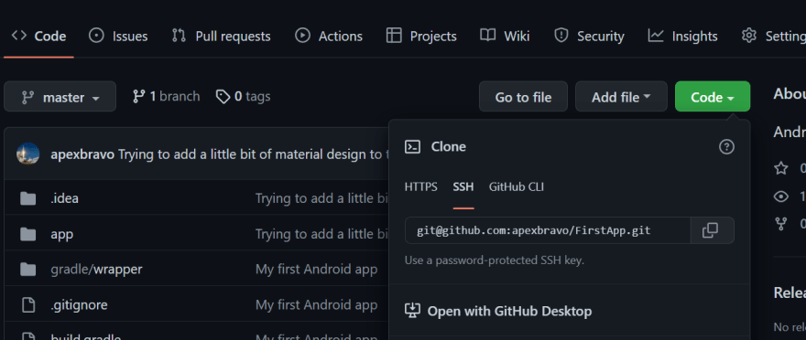The image size is (806, 340).
Task: Click the .gitignore file icon
Action: point(27,305)
